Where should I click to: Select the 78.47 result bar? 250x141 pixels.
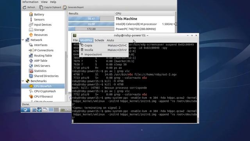(91, 19)
